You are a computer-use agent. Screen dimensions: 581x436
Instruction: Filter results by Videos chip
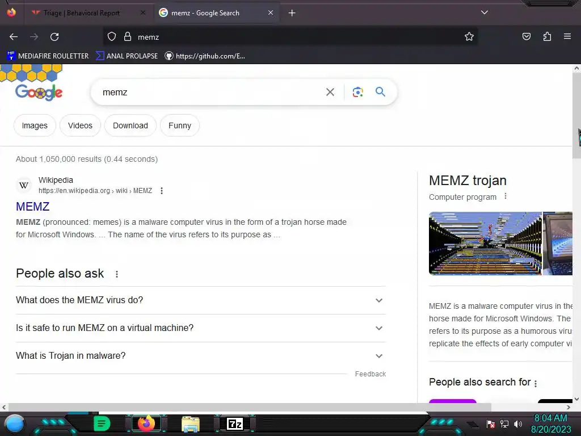(x=80, y=125)
